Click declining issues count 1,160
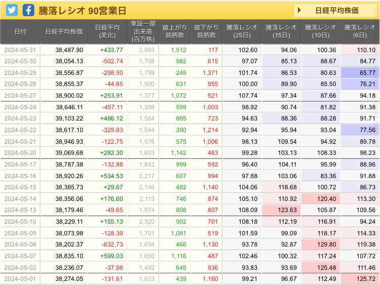 coord(210,279)
